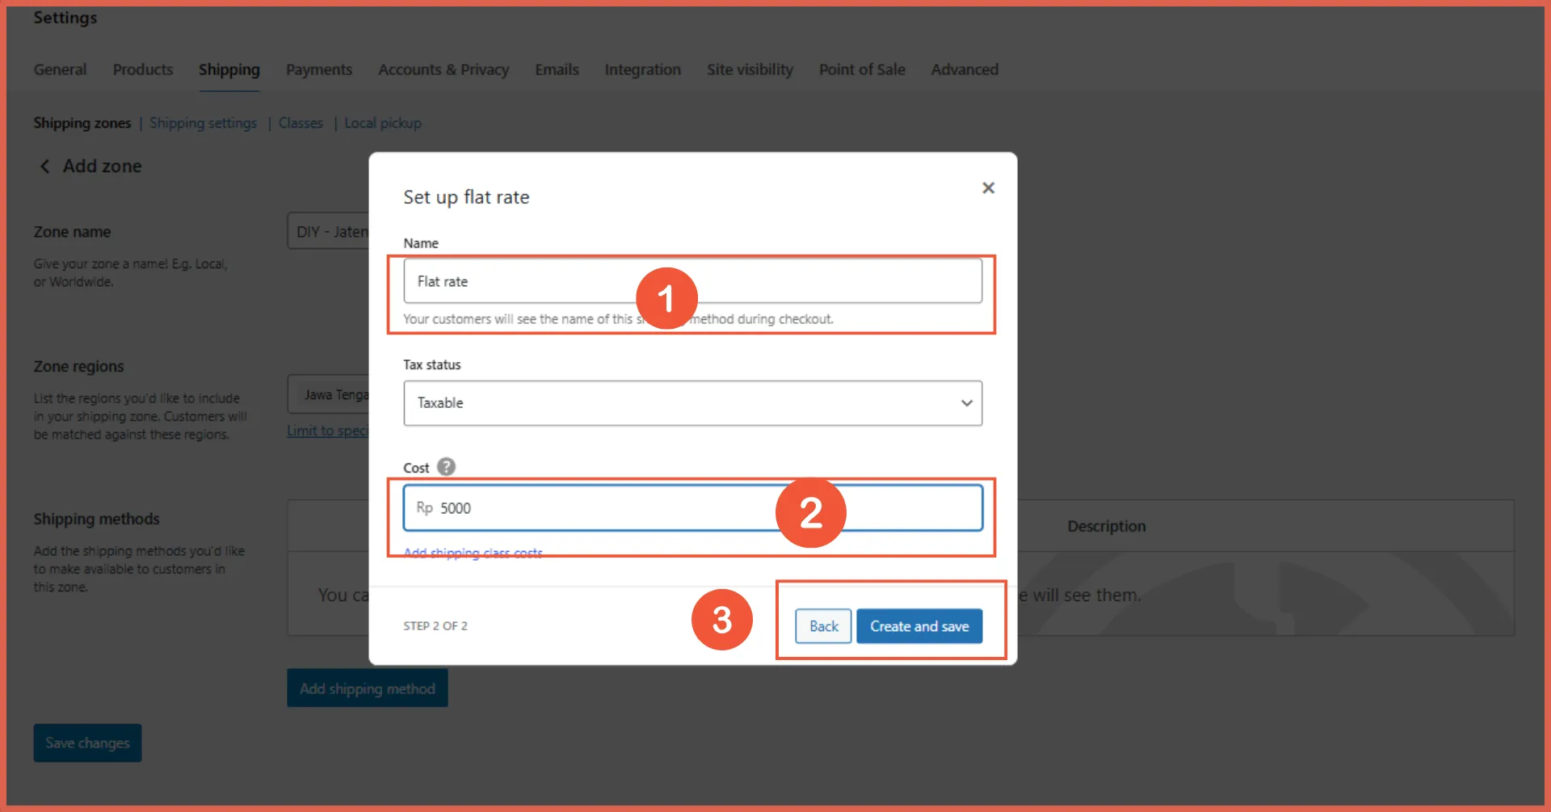
Task: Click the Add shipping method button
Action: (x=368, y=688)
